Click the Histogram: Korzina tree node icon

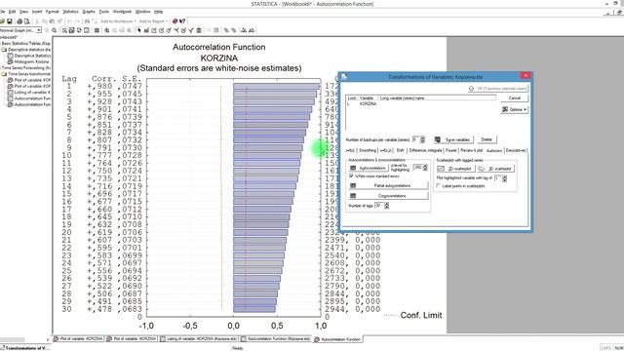click(x=11, y=61)
